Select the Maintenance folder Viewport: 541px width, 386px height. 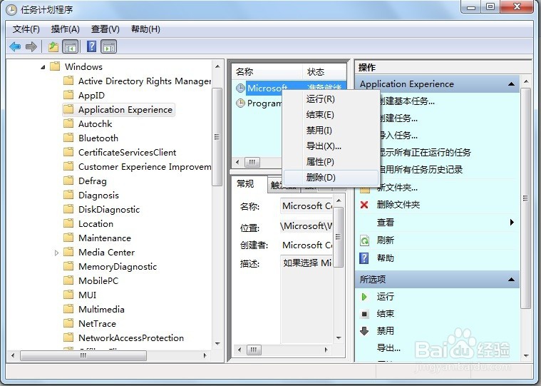point(105,238)
